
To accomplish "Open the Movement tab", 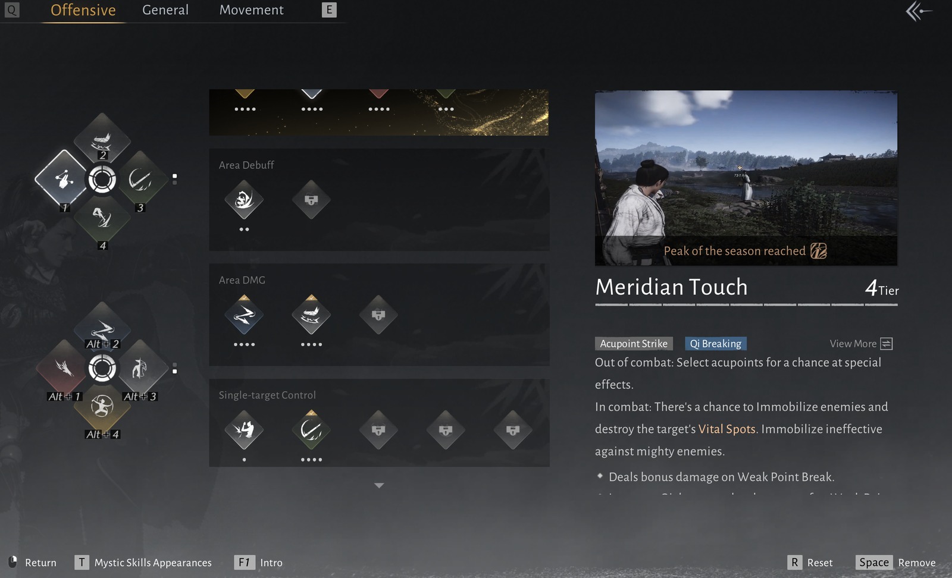I will (x=252, y=10).
